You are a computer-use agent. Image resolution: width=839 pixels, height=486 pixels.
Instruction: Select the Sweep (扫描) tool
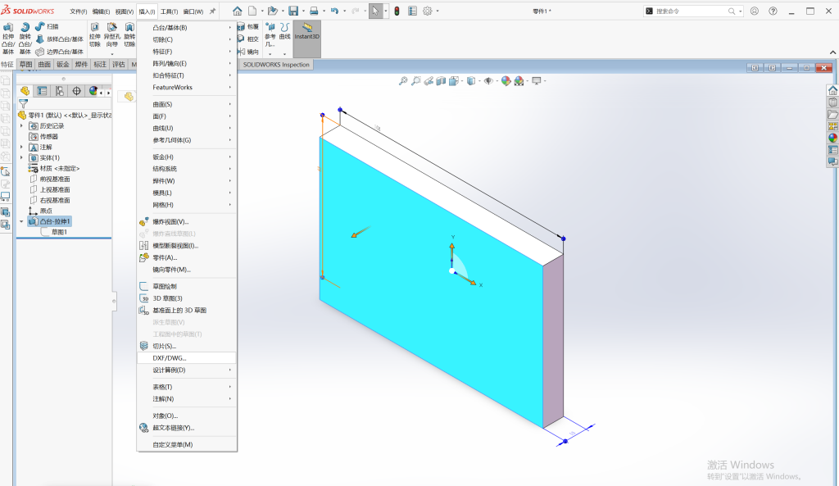(47, 26)
